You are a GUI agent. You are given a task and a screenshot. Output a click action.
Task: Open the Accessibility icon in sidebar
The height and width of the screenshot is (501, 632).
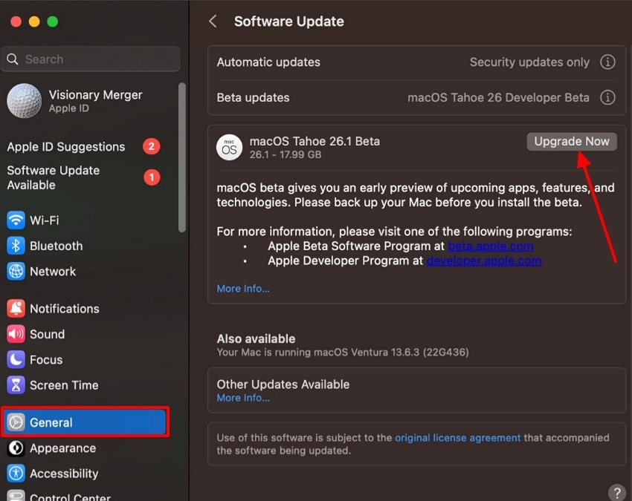pos(16,474)
